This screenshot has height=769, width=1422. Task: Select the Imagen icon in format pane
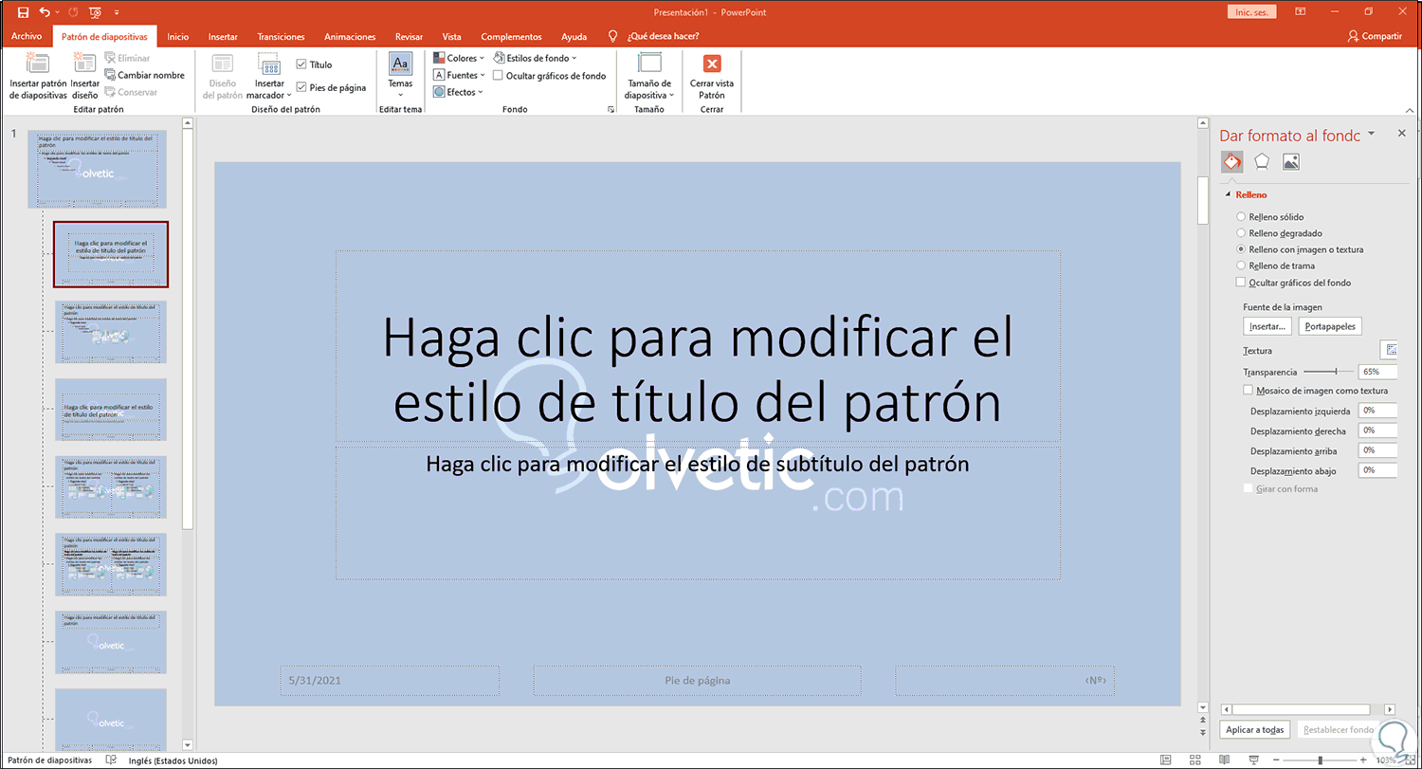[x=1291, y=161]
